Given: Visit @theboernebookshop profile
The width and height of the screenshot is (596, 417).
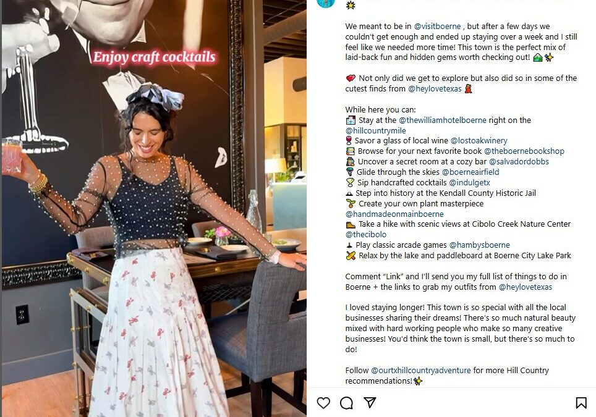Looking at the screenshot, I should click(x=524, y=151).
